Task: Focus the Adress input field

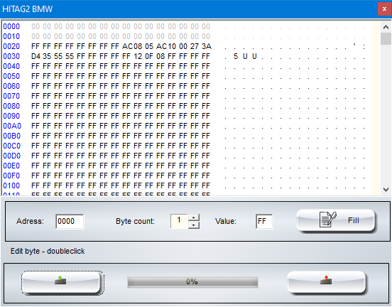Action: pos(70,221)
